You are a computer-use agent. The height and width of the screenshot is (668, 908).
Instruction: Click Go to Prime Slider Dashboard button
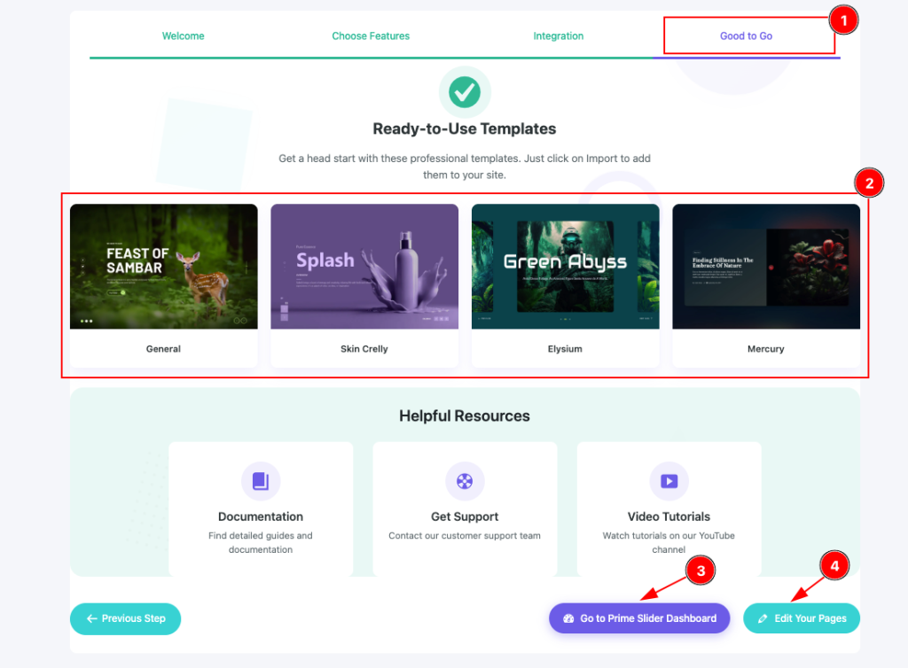click(x=638, y=618)
